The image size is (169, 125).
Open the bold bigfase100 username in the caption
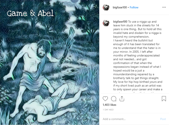coord(120,22)
